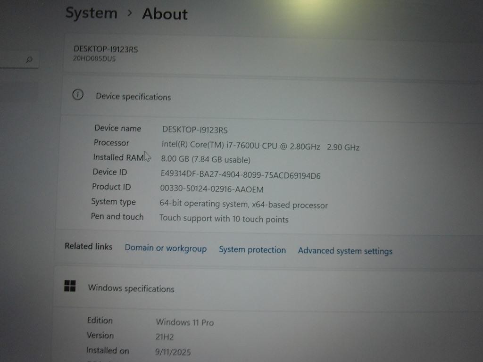Click the Installed RAM label

pyautogui.click(x=118, y=157)
